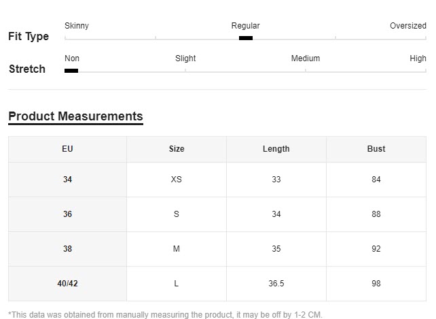Click the M size cell
436x319 pixels.
[x=177, y=249]
